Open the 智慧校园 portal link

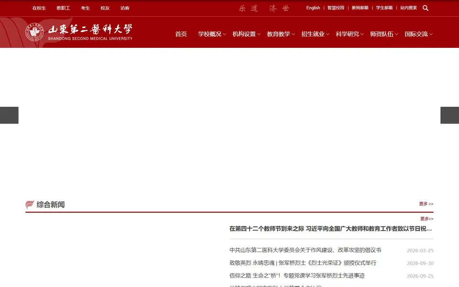336,8
